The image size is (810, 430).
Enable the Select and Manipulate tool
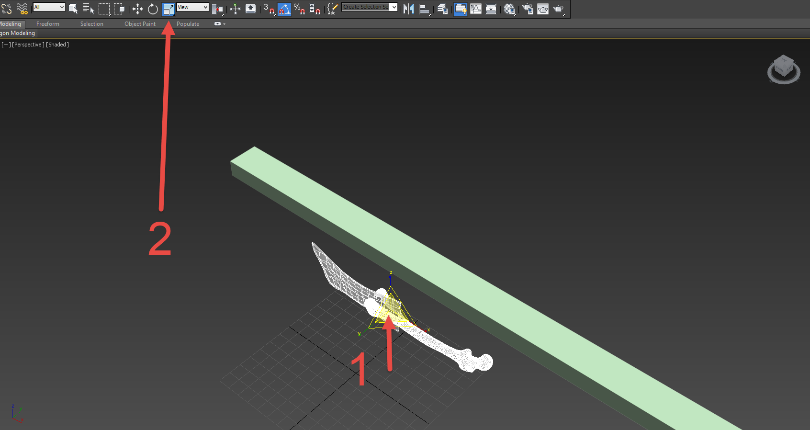tap(235, 9)
